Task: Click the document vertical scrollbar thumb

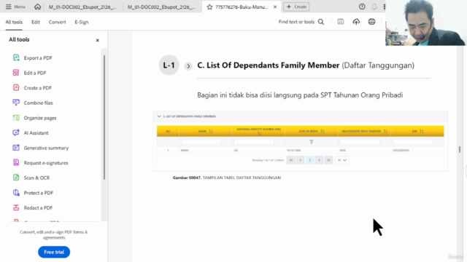Action: click(x=460, y=149)
